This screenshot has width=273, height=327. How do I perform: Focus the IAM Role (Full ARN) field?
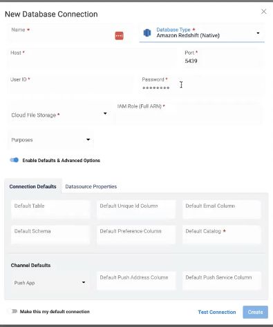(x=188, y=113)
